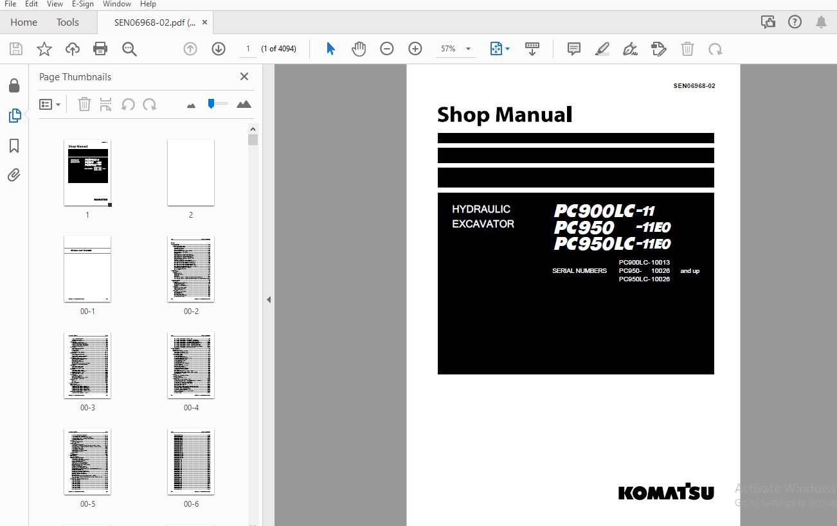Viewport: 837px width, 526px height.
Task: Open the sign document pen tool
Action: (631, 49)
